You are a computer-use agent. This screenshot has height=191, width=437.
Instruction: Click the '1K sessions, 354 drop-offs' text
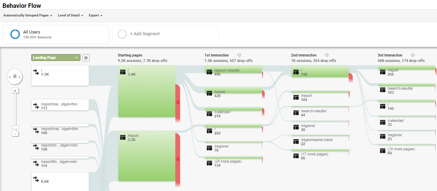314,61
